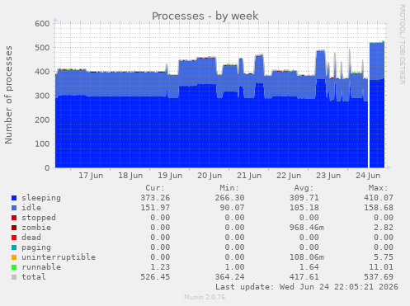Click zombie maximum value 2.82
Image resolution: width=410 pixels, height=306 pixels.
click(x=384, y=228)
